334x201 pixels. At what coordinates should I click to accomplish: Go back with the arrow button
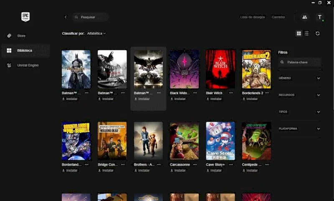tap(66, 17)
